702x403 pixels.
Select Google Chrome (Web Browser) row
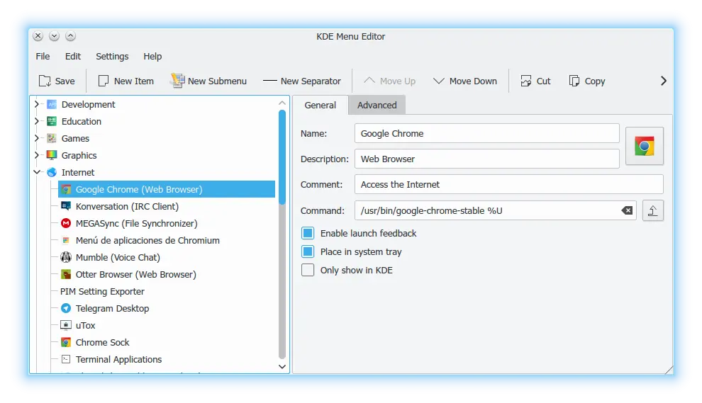167,189
